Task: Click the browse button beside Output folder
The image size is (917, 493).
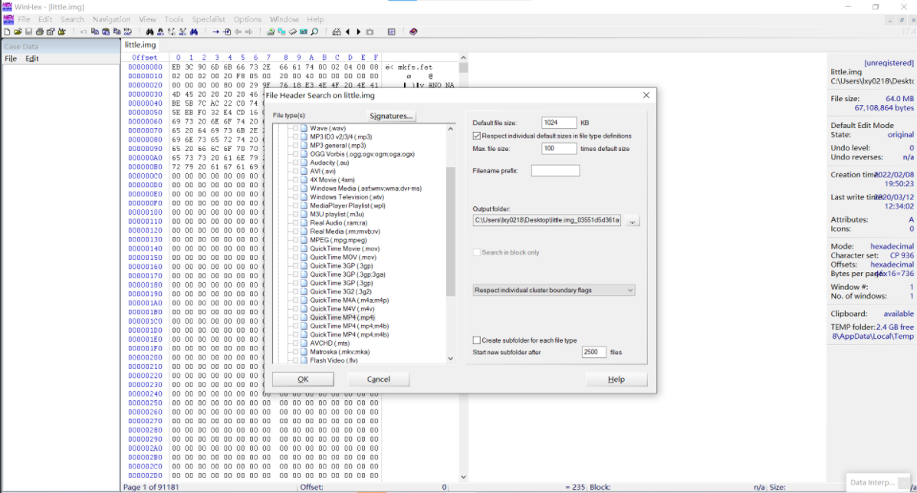Action: 633,221
